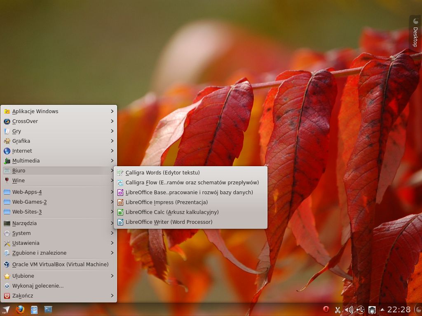Expand the arrow next to Zakończ
Viewport: 422px width, 316px height.
pos(112,295)
